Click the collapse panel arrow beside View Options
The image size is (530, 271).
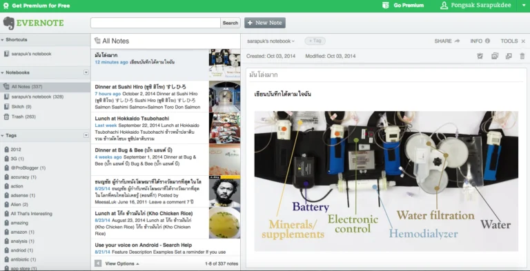tap(98, 263)
